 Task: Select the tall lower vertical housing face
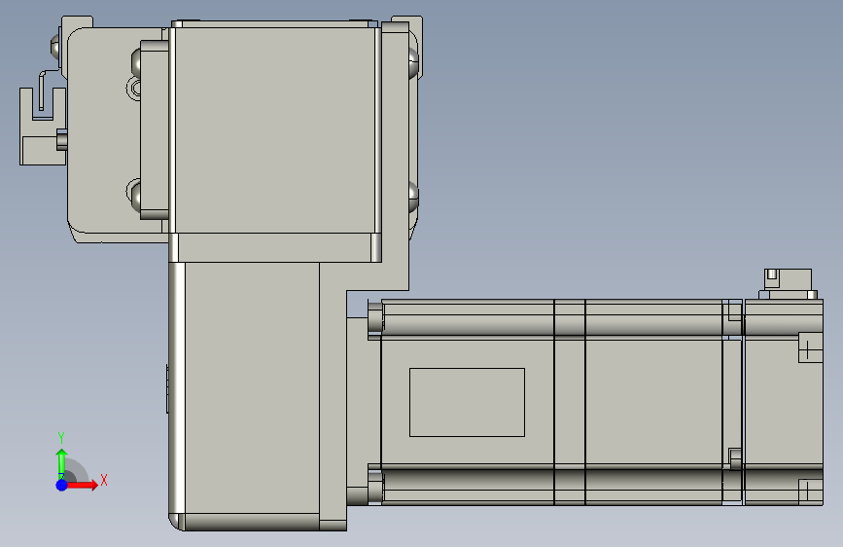pos(252,387)
